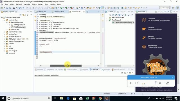Reduce font size on Welcome view

165,12
